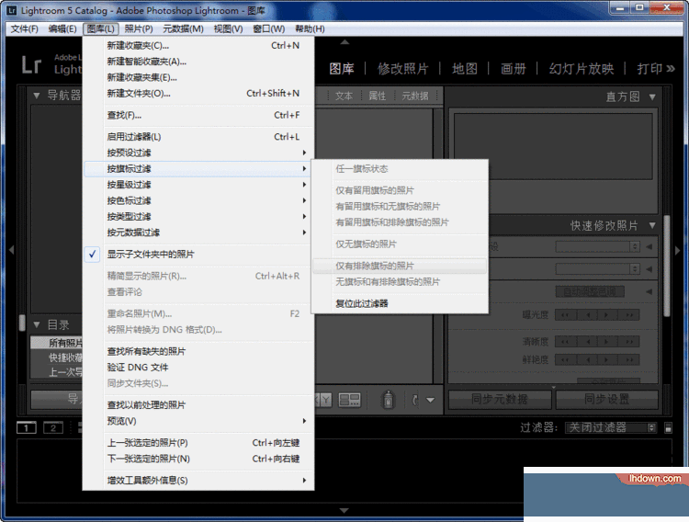
Task: Collapse the 目录 panel
Action: pyautogui.click(x=37, y=325)
